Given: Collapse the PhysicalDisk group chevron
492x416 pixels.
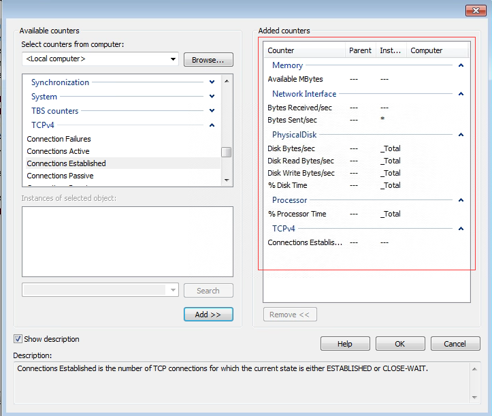Looking at the screenshot, I should point(461,135).
